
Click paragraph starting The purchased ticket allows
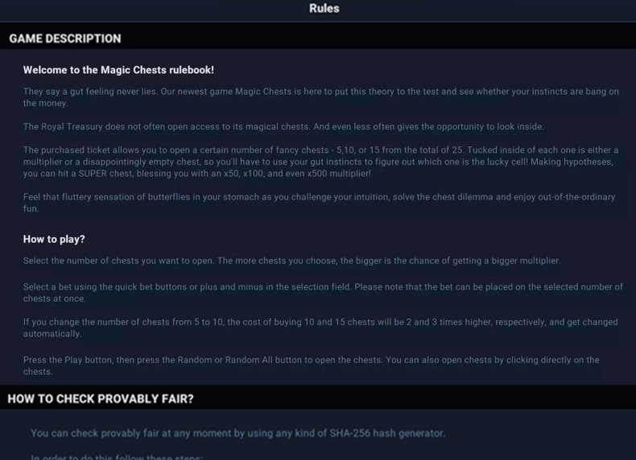pyautogui.click(x=321, y=162)
